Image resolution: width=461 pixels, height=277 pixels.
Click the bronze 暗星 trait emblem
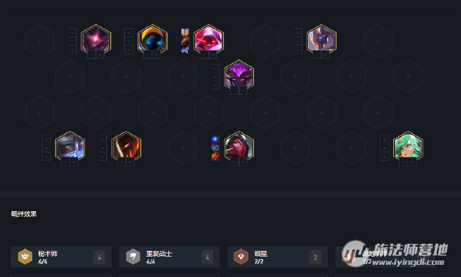241,257
